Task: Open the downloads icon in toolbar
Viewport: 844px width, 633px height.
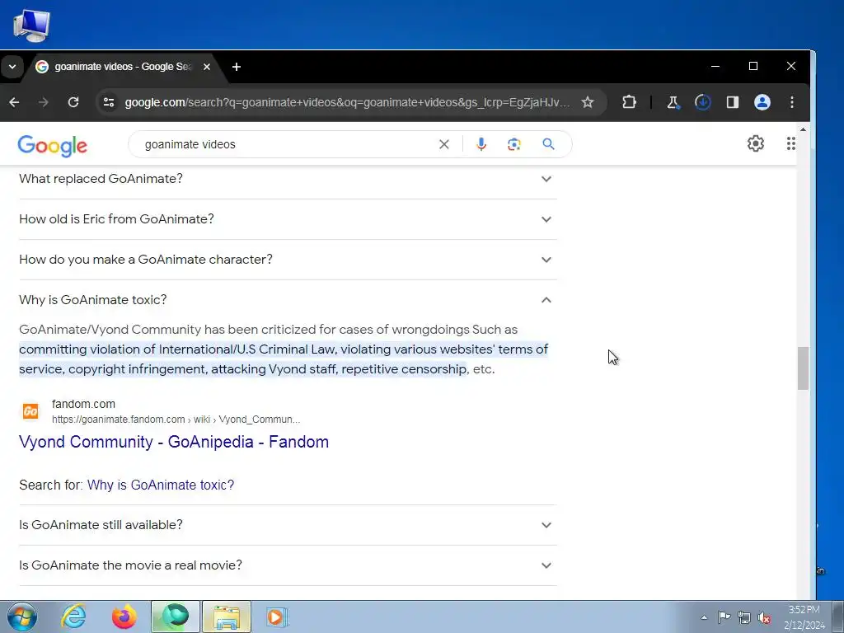Action: pos(702,102)
